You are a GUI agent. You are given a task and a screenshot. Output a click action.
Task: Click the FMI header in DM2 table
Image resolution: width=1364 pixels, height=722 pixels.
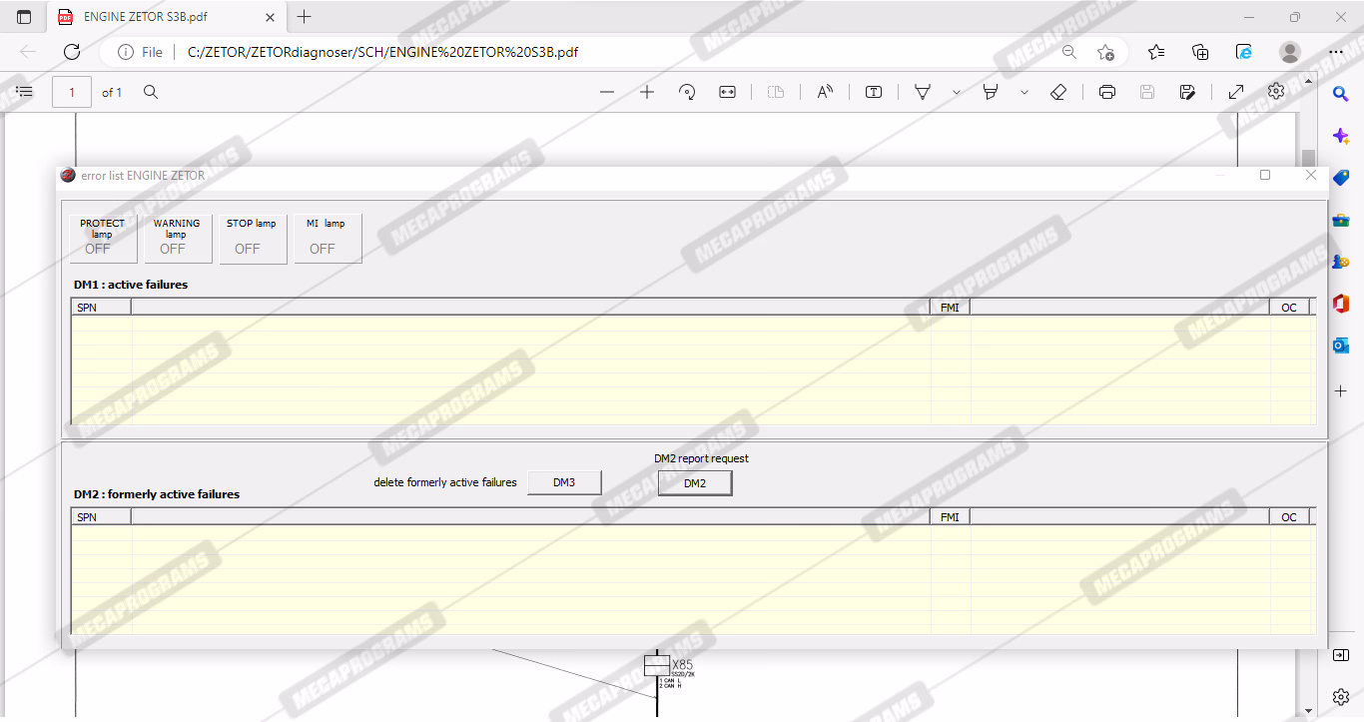point(950,516)
